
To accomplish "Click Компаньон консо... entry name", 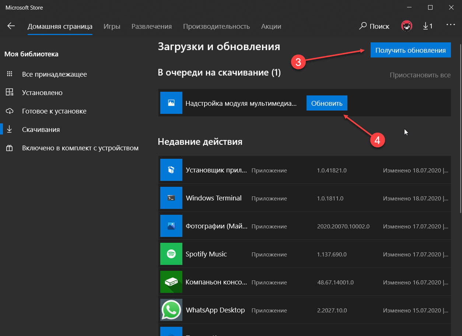I will pos(217,282).
